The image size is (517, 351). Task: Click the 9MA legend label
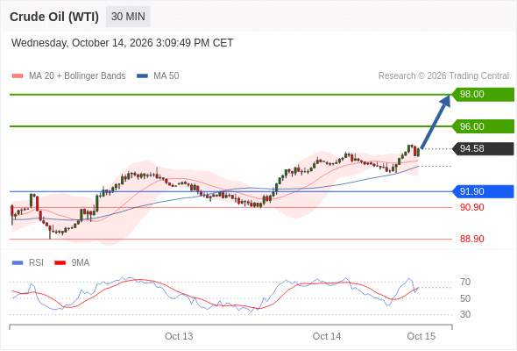(81, 263)
